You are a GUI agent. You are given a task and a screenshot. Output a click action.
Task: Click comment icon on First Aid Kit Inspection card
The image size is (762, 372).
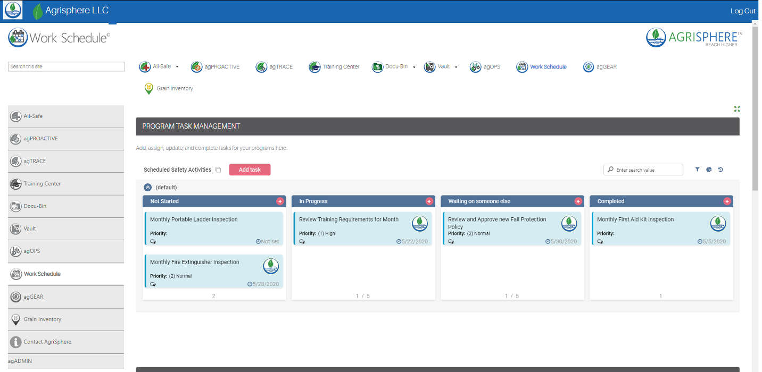(x=600, y=241)
